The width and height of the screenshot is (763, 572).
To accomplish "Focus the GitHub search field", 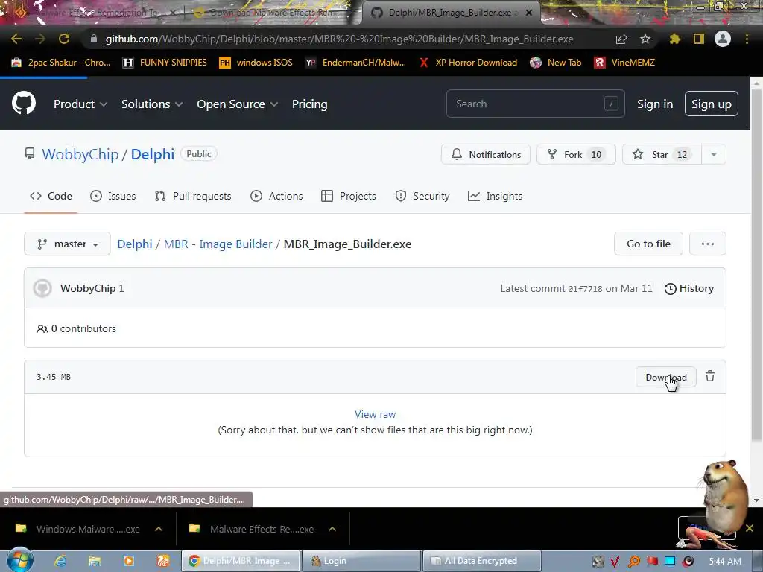I will point(535,104).
